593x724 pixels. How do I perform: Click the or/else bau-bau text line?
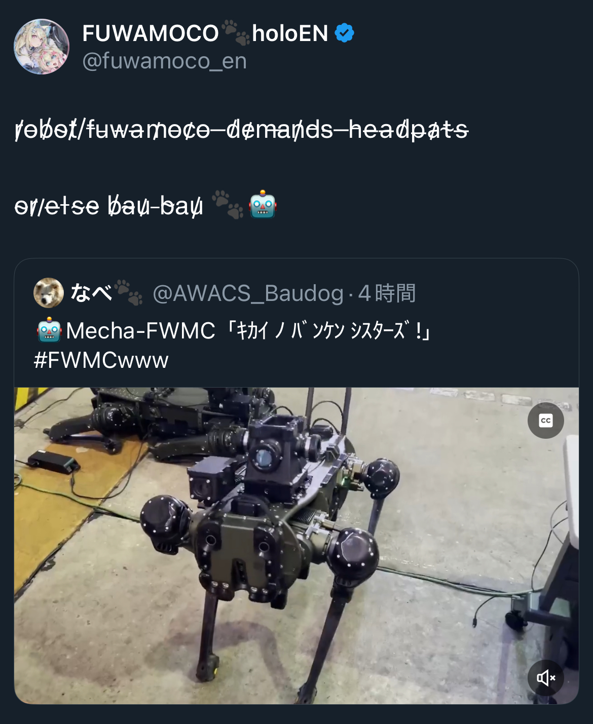(x=108, y=206)
